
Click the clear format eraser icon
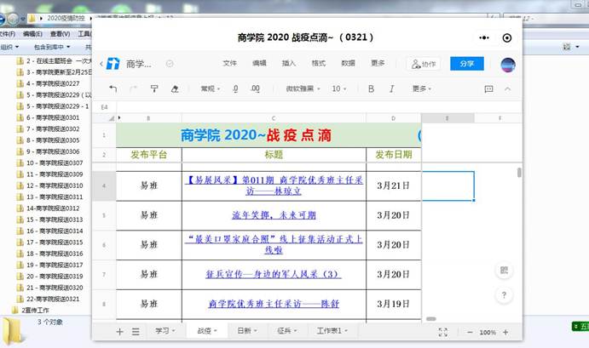pos(175,88)
